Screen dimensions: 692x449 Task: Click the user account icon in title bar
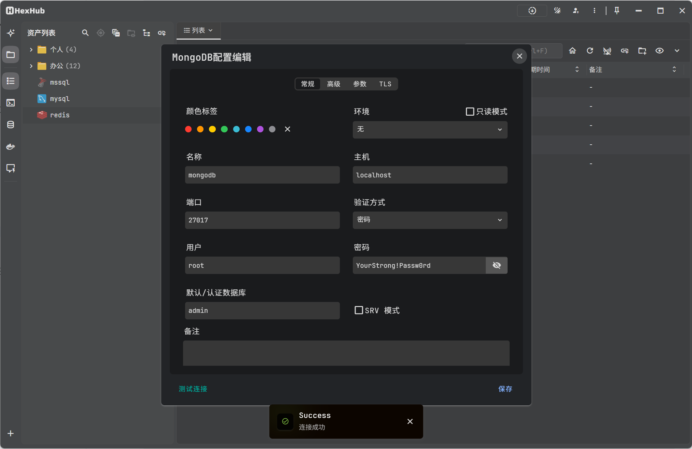coord(576,11)
